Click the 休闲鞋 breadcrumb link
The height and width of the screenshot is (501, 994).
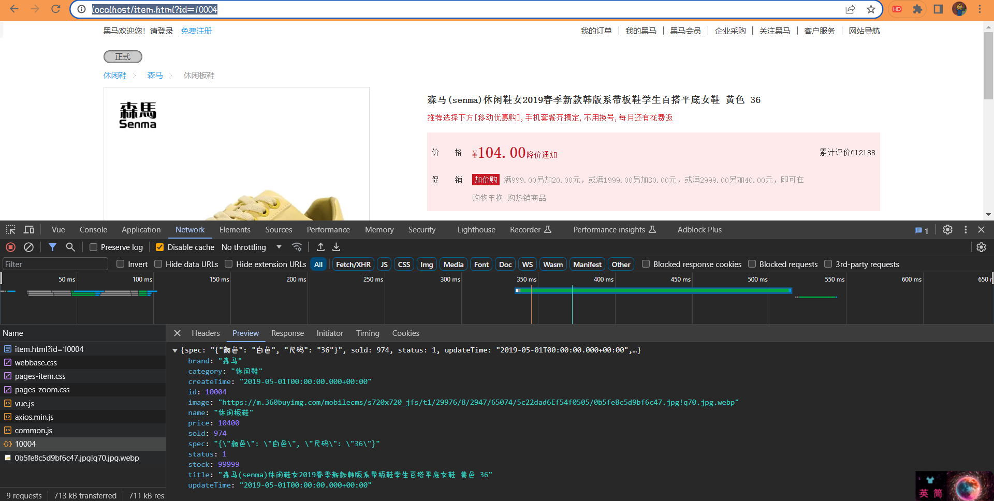[115, 76]
